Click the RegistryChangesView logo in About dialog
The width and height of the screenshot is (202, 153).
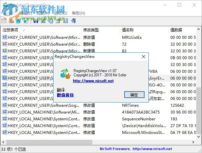66,74
